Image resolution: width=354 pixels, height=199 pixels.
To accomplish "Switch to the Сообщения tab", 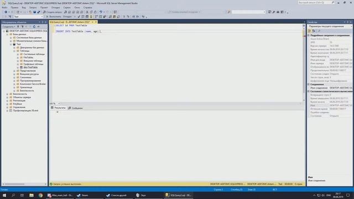I will click(75, 108).
